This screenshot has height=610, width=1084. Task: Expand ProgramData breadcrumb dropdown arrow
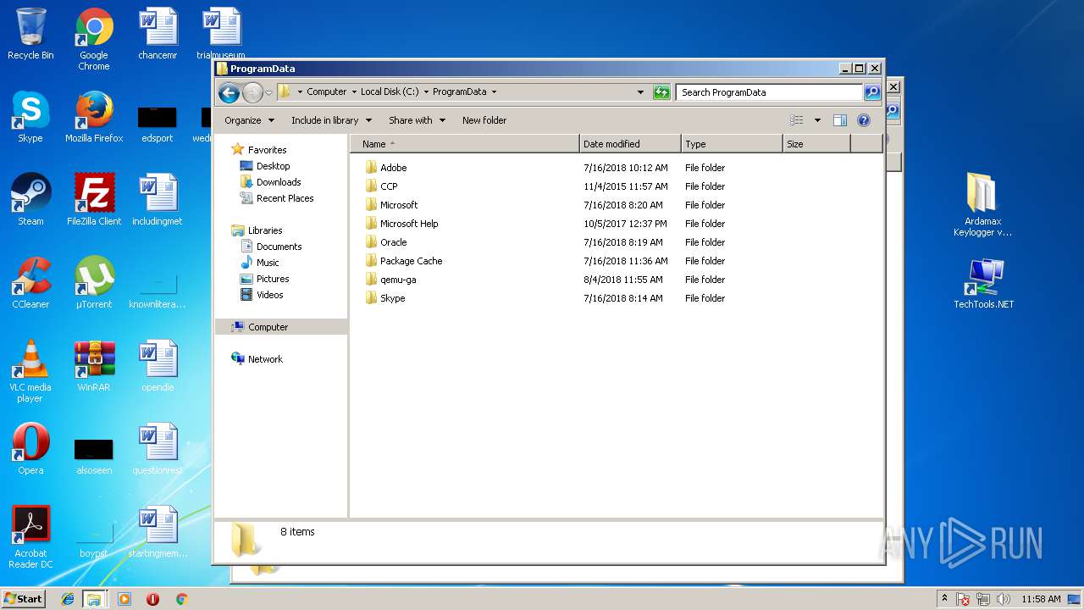point(494,92)
